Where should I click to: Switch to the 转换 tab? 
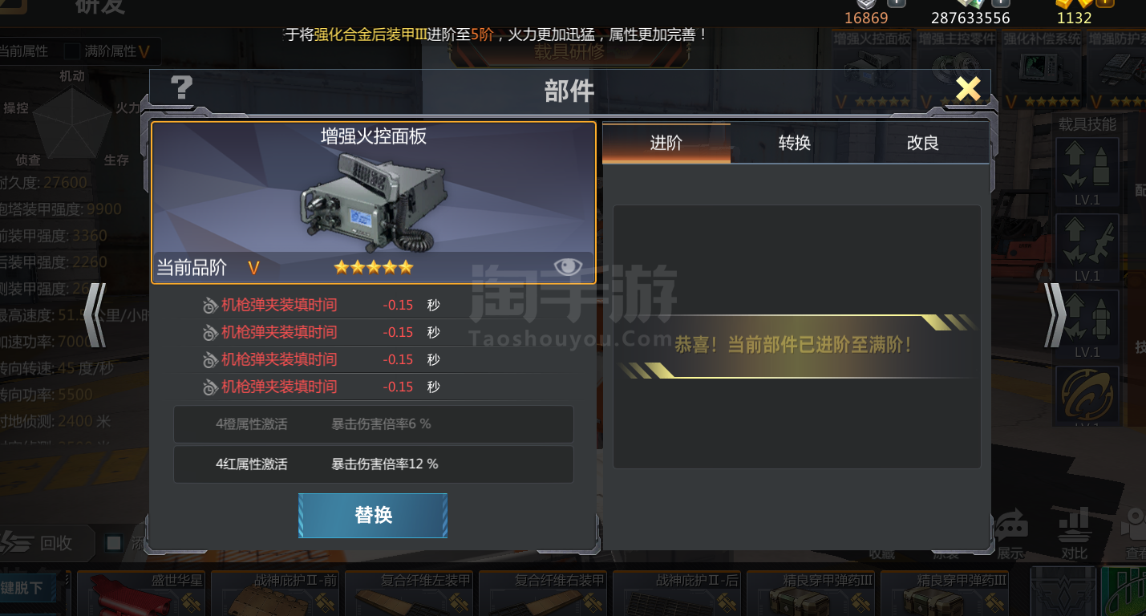tap(795, 143)
